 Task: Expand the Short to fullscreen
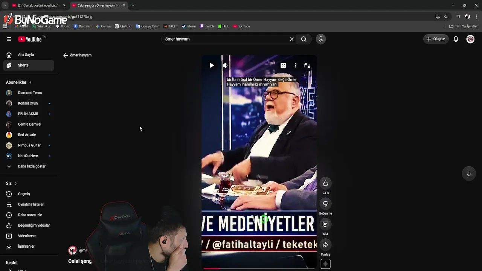coord(307,65)
